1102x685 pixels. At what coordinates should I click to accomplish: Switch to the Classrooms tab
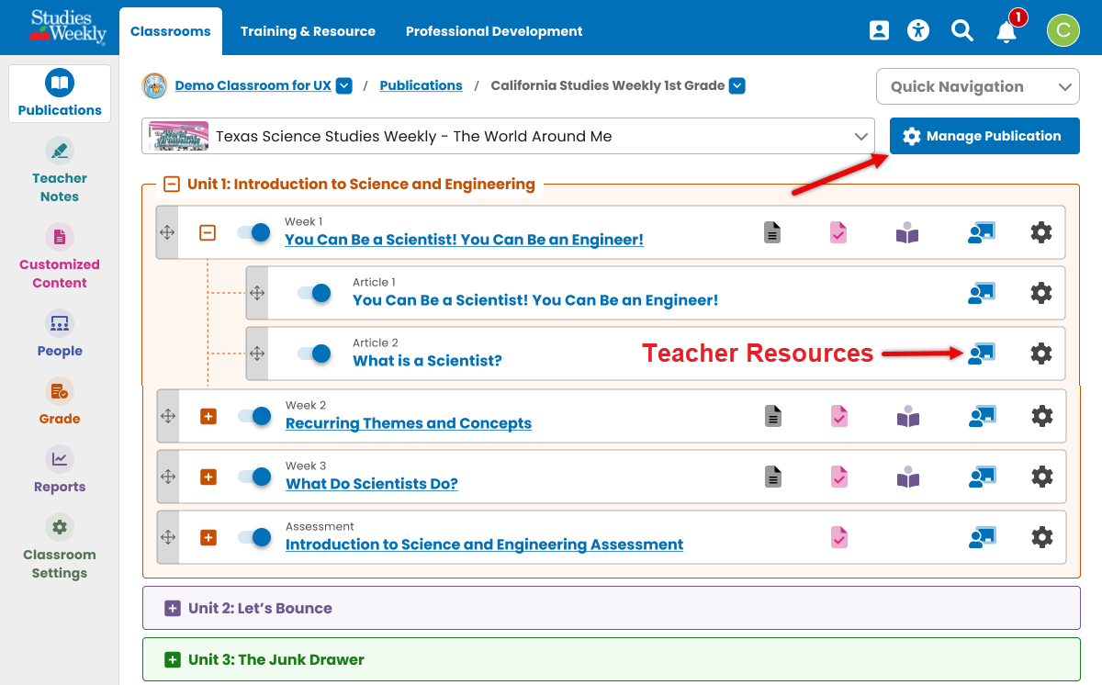click(x=171, y=31)
